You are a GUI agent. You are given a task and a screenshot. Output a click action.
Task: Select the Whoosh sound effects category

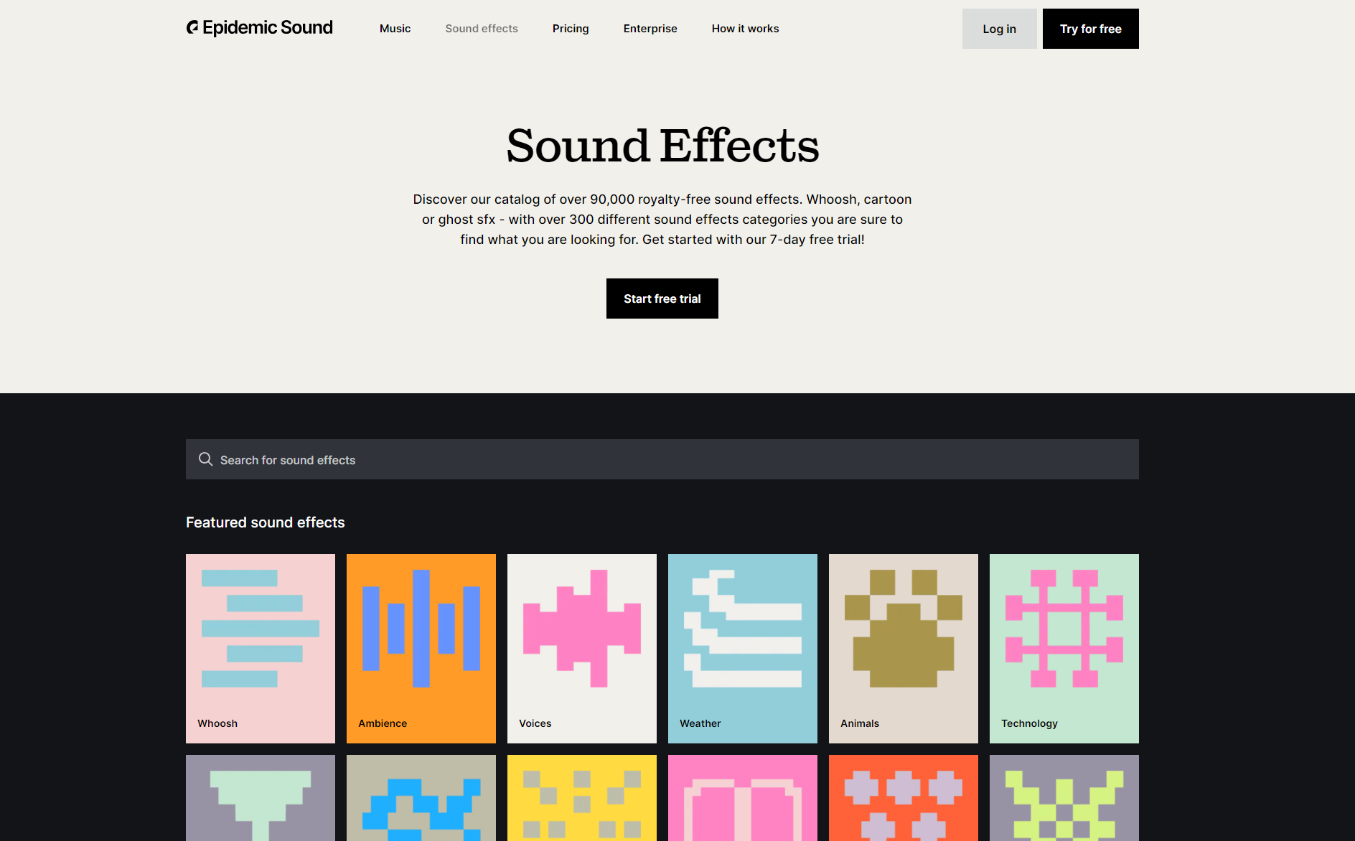coord(260,647)
